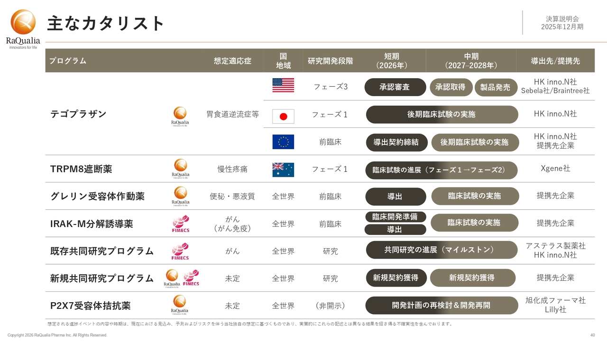
Task: Click the 導出先/提携先 column header
Action: pyautogui.click(x=555, y=61)
